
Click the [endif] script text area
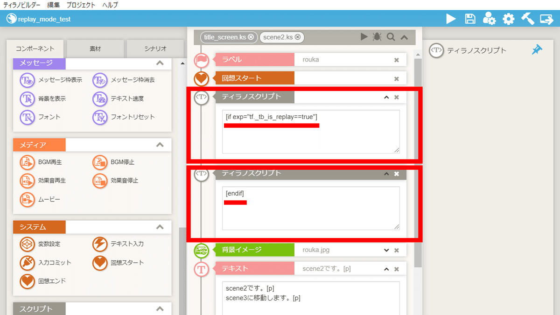(x=311, y=208)
